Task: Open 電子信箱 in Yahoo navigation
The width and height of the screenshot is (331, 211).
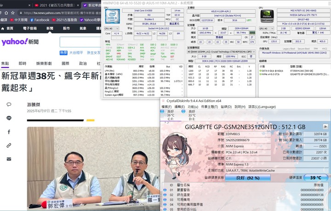Action: pyautogui.click(x=30, y=29)
